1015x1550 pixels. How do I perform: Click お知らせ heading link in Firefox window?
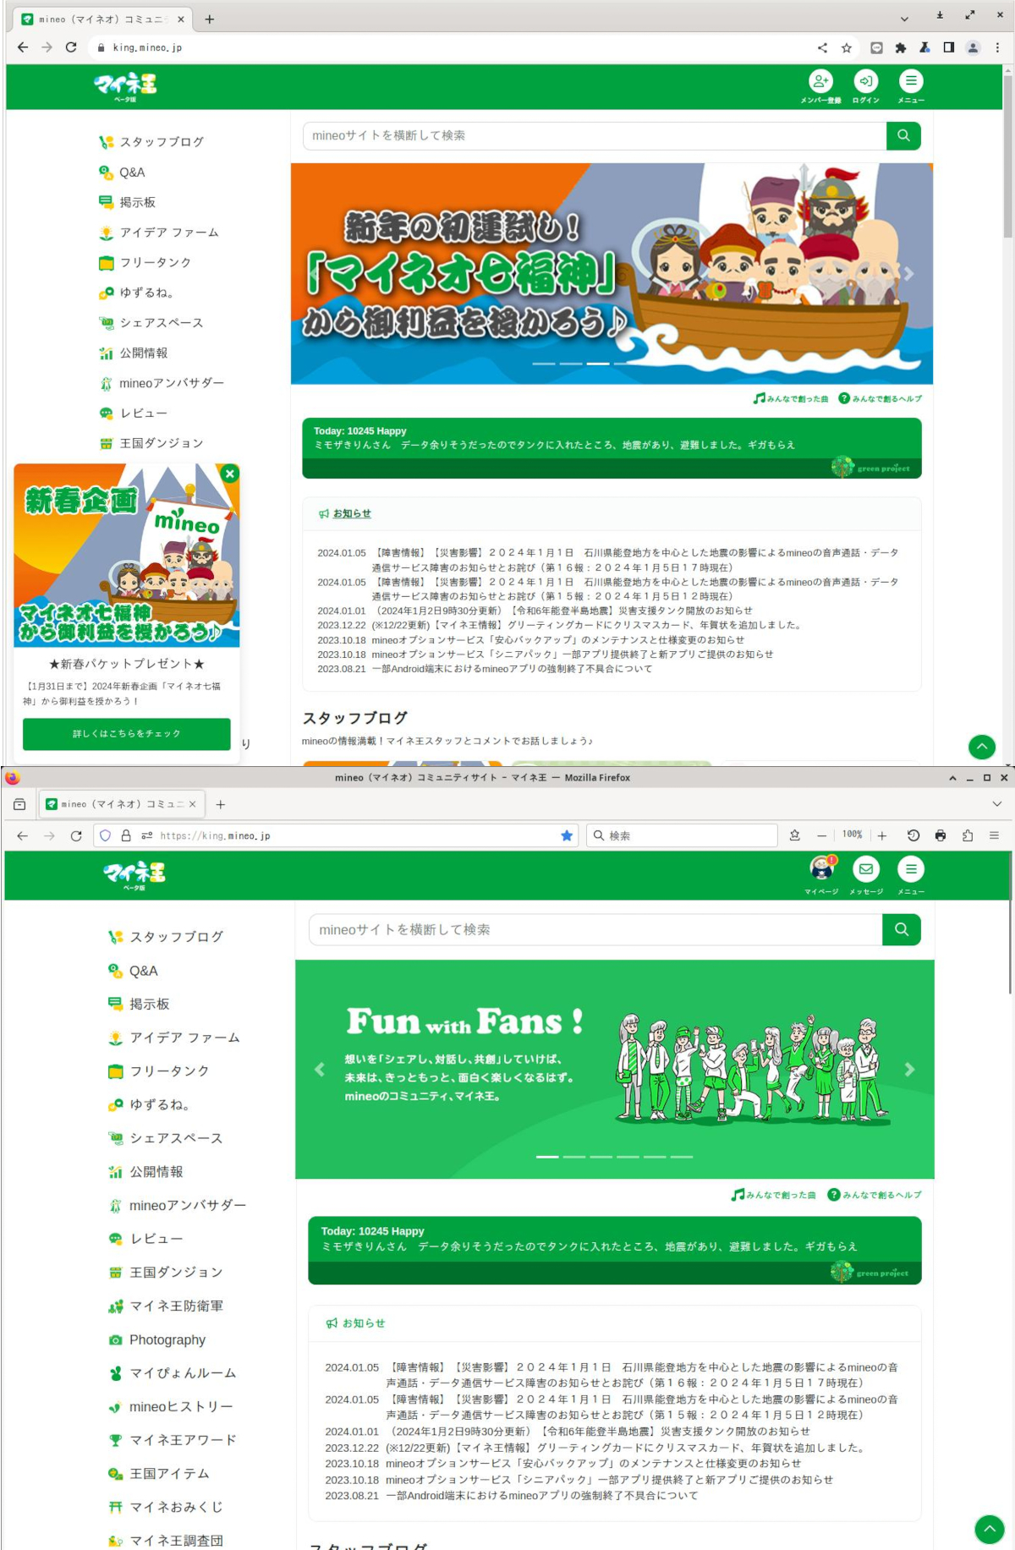coord(364,1323)
